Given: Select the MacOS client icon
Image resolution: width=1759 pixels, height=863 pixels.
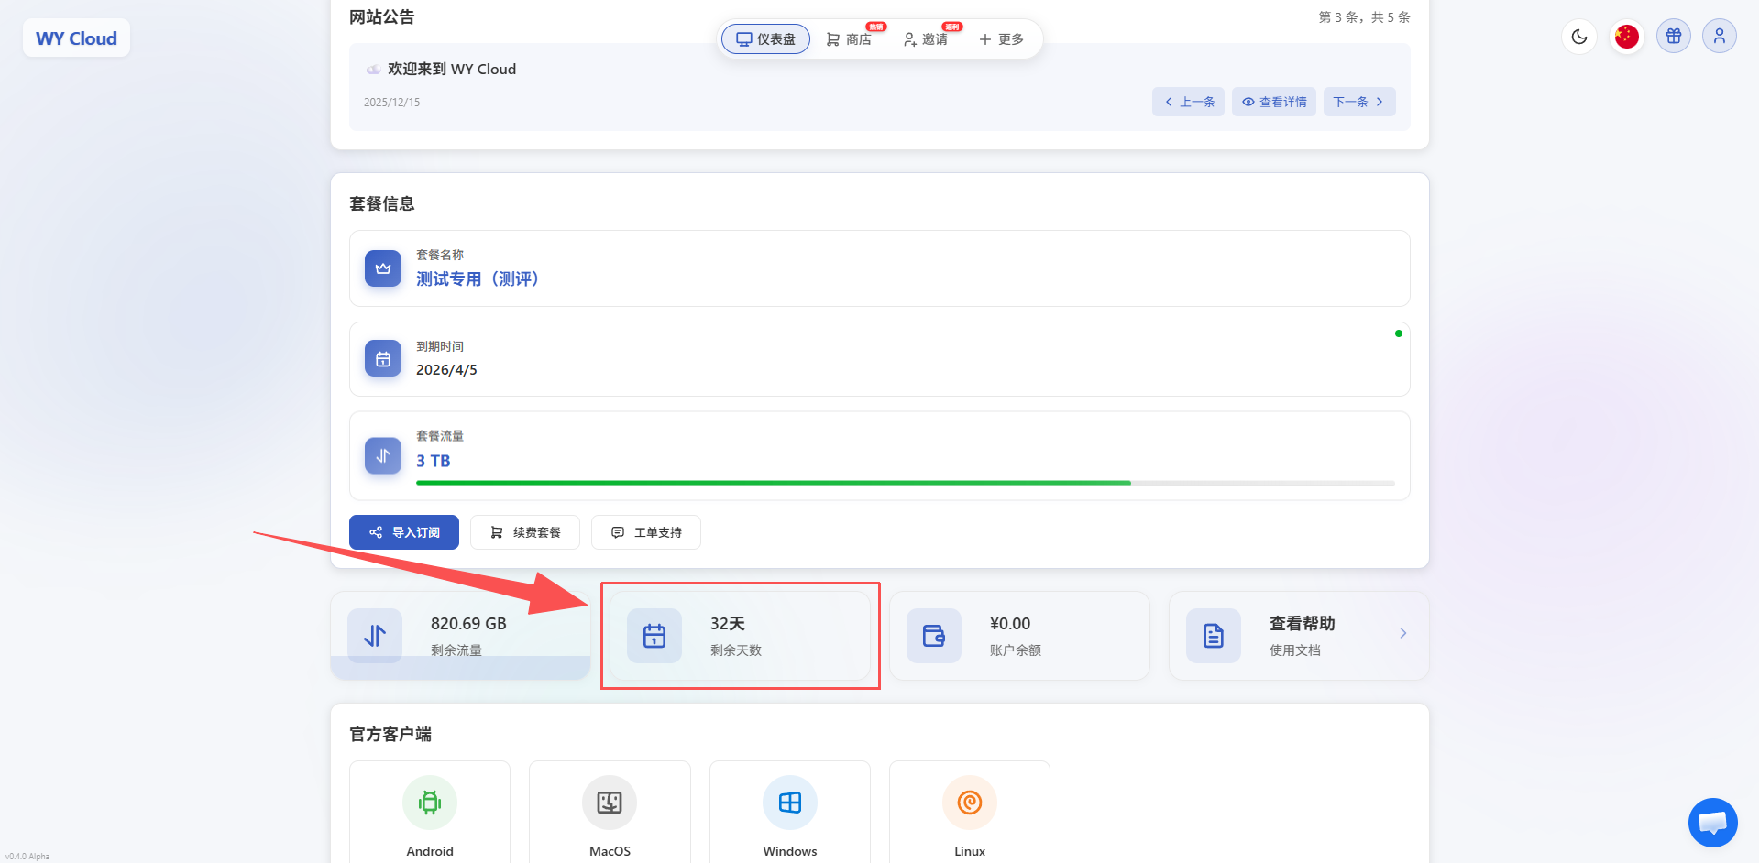Looking at the screenshot, I should 610,803.
